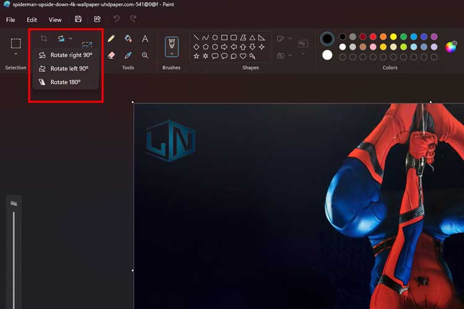Choose Rotate left 90° option
Viewport: 464px width, 309px height.
click(x=66, y=69)
